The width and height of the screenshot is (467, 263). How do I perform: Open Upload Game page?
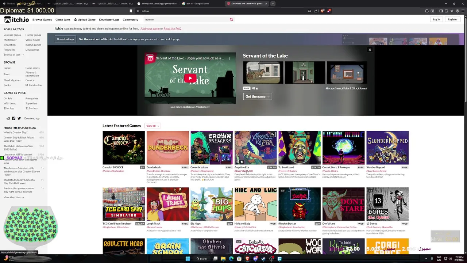[85, 19]
